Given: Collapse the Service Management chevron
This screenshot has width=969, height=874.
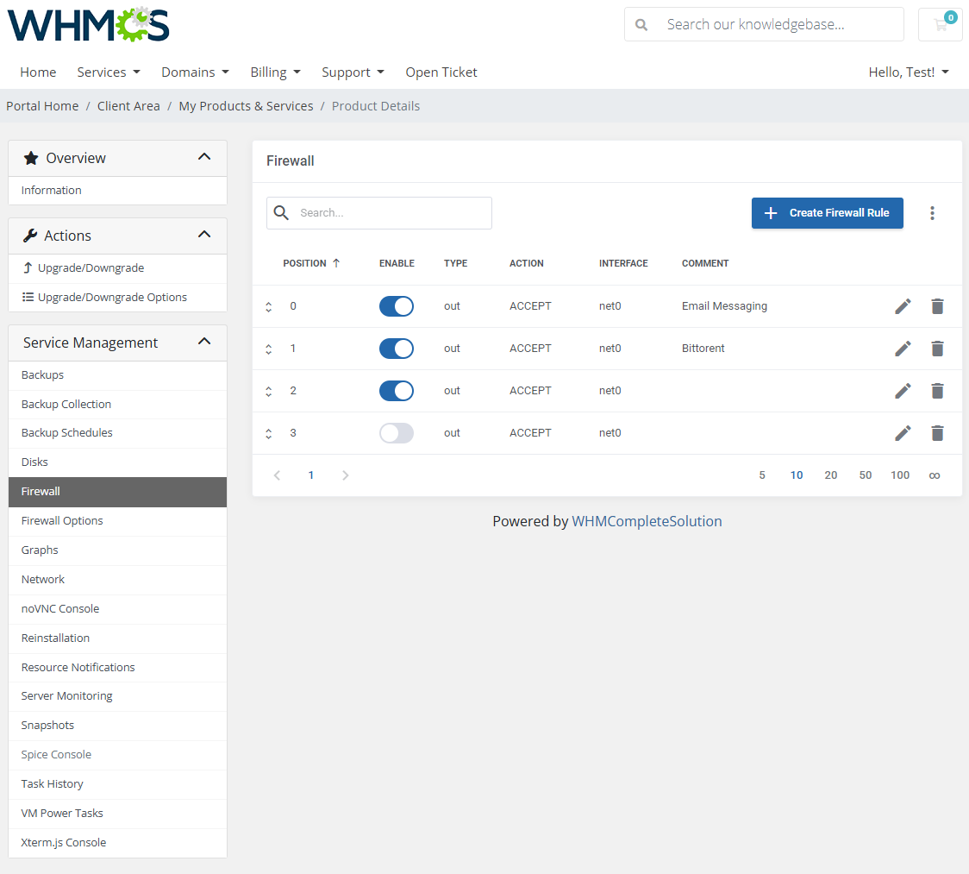Looking at the screenshot, I should coord(204,342).
